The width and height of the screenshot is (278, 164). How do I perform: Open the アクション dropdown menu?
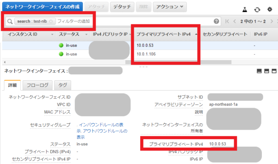point(170,7)
